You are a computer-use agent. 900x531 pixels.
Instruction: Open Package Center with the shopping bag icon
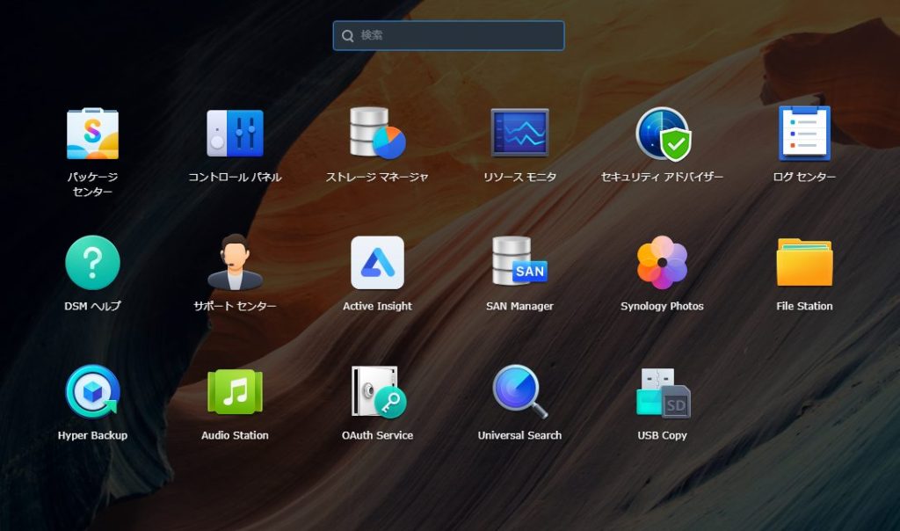(x=92, y=134)
